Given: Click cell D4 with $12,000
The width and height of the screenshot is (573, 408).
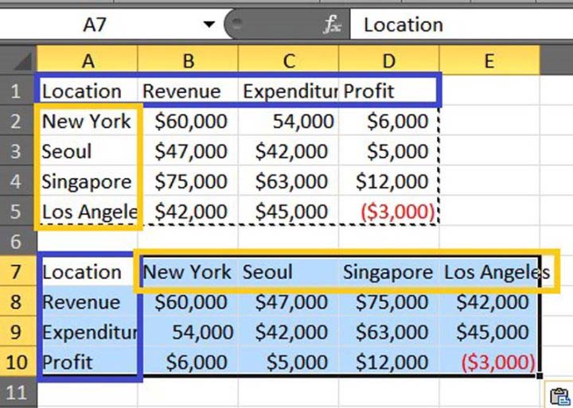Looking at the screenshot, I should [389, 181].
